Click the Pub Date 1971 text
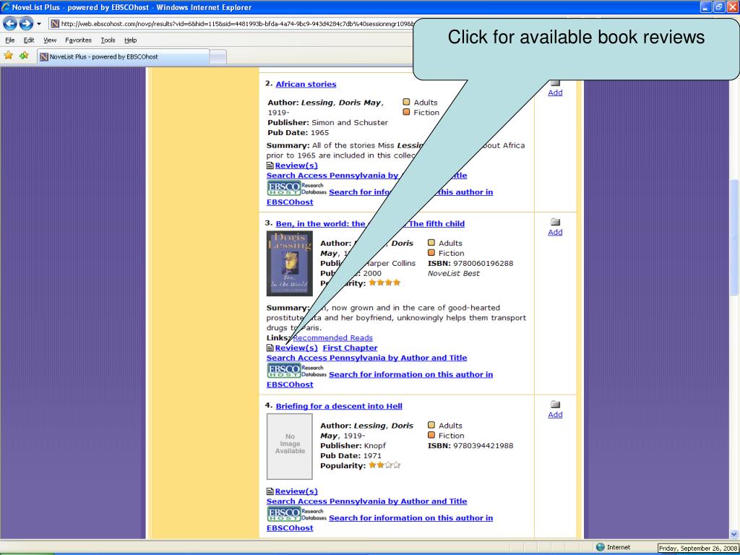This screenshot has height=555, width=740. point(350,455)
